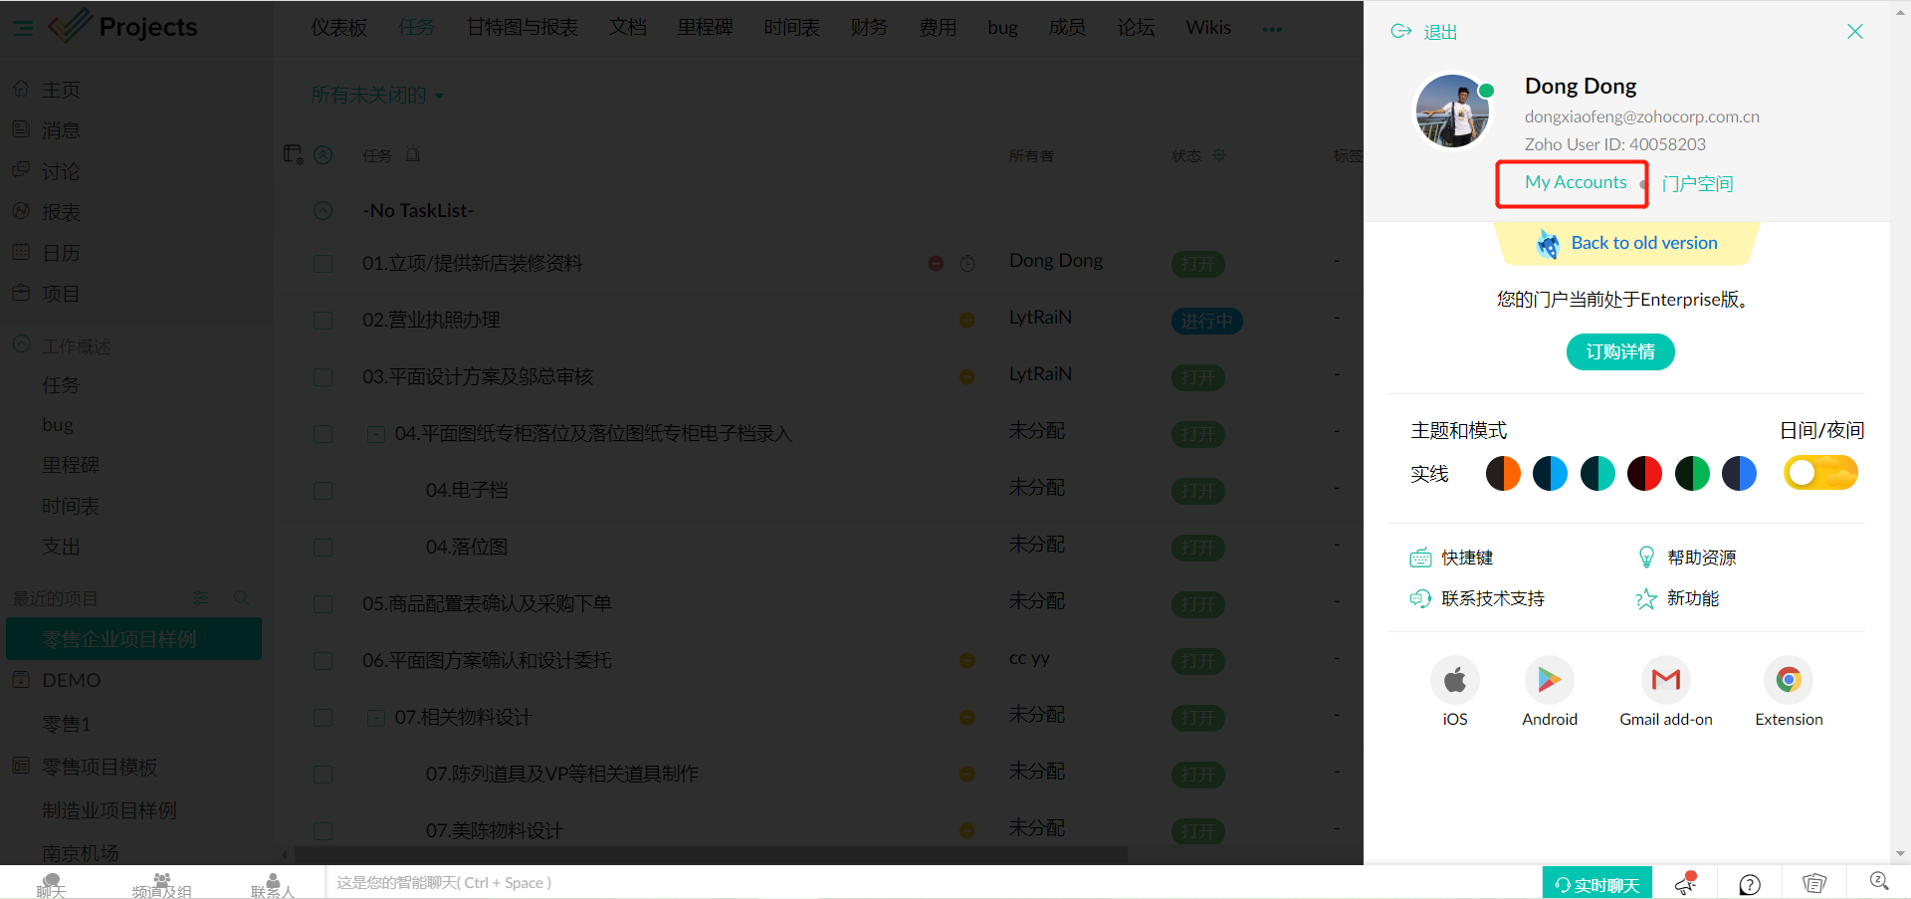Click the help question mark icon

click(1749, 884)
